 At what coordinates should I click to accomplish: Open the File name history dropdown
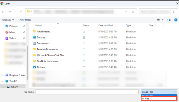click(x=137, y=92)
